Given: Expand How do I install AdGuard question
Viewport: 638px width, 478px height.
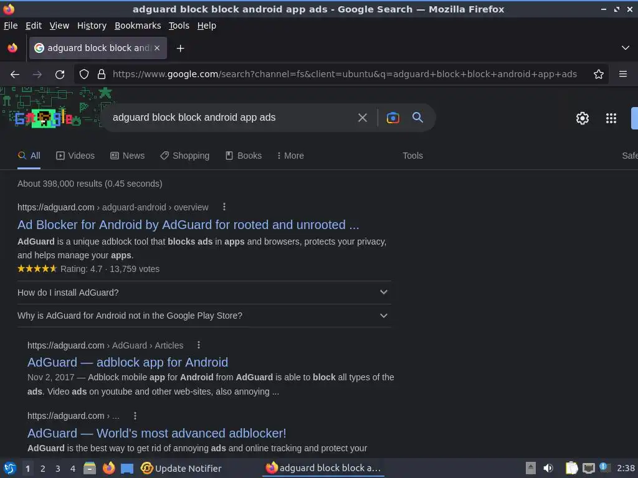Looking at the screenshot, I should click(204, 293).
